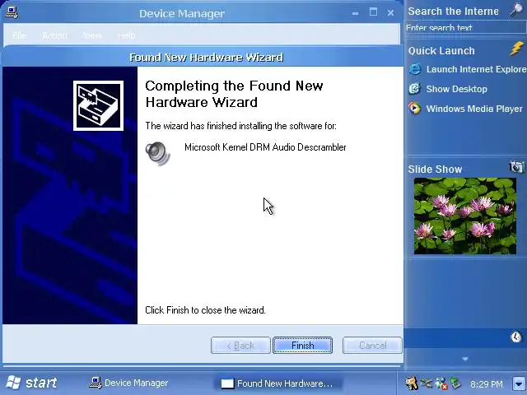Screen dimensions: 527x395
Task: Click the green network card tray icon
Action: [455, 383]
